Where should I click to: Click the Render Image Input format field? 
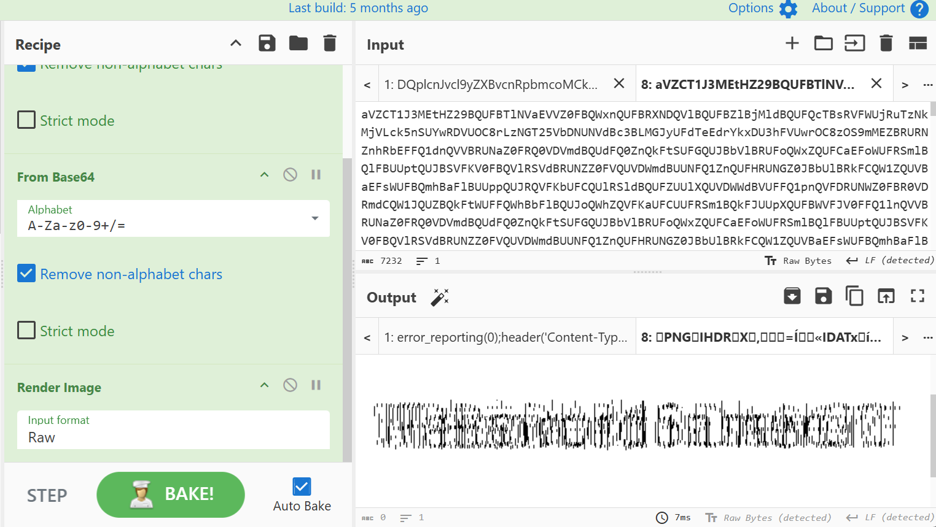click(x=173, y=437)
